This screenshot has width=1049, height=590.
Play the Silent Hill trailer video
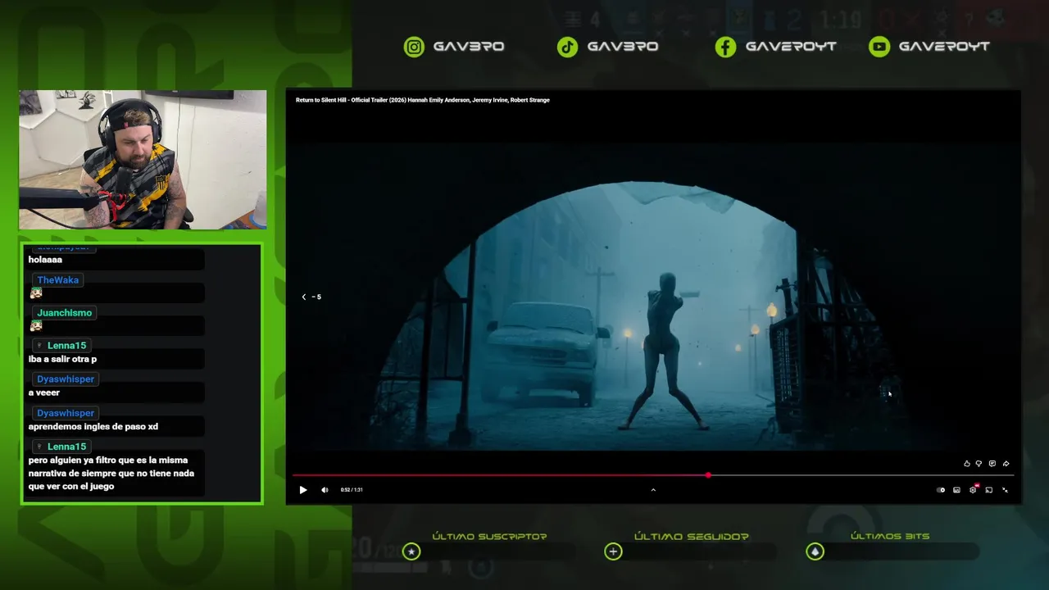click(x=303, y=490)
